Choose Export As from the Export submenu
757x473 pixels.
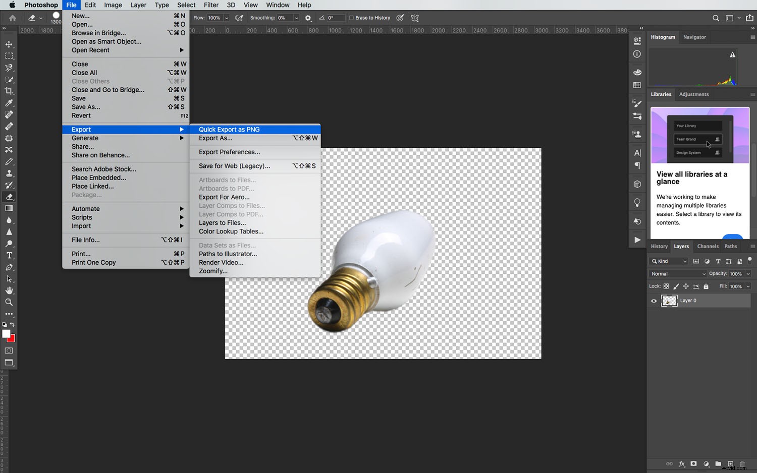(216, 138)
